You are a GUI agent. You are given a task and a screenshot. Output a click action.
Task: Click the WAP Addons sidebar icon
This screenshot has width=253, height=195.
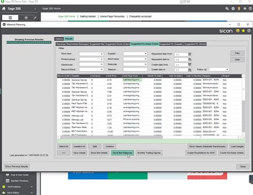point(4,187)
